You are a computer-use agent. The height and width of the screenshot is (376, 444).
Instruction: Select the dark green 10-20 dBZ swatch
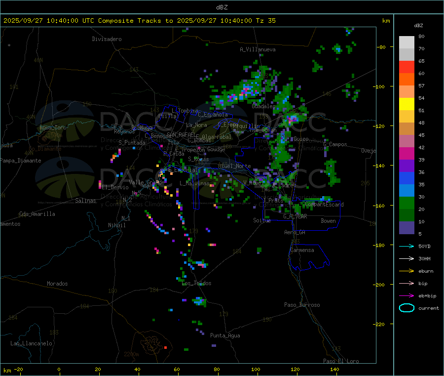(x=407, y=215)
